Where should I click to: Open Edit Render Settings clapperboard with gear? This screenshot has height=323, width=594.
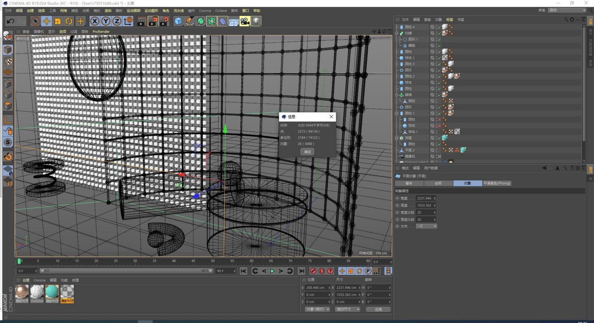164,21
